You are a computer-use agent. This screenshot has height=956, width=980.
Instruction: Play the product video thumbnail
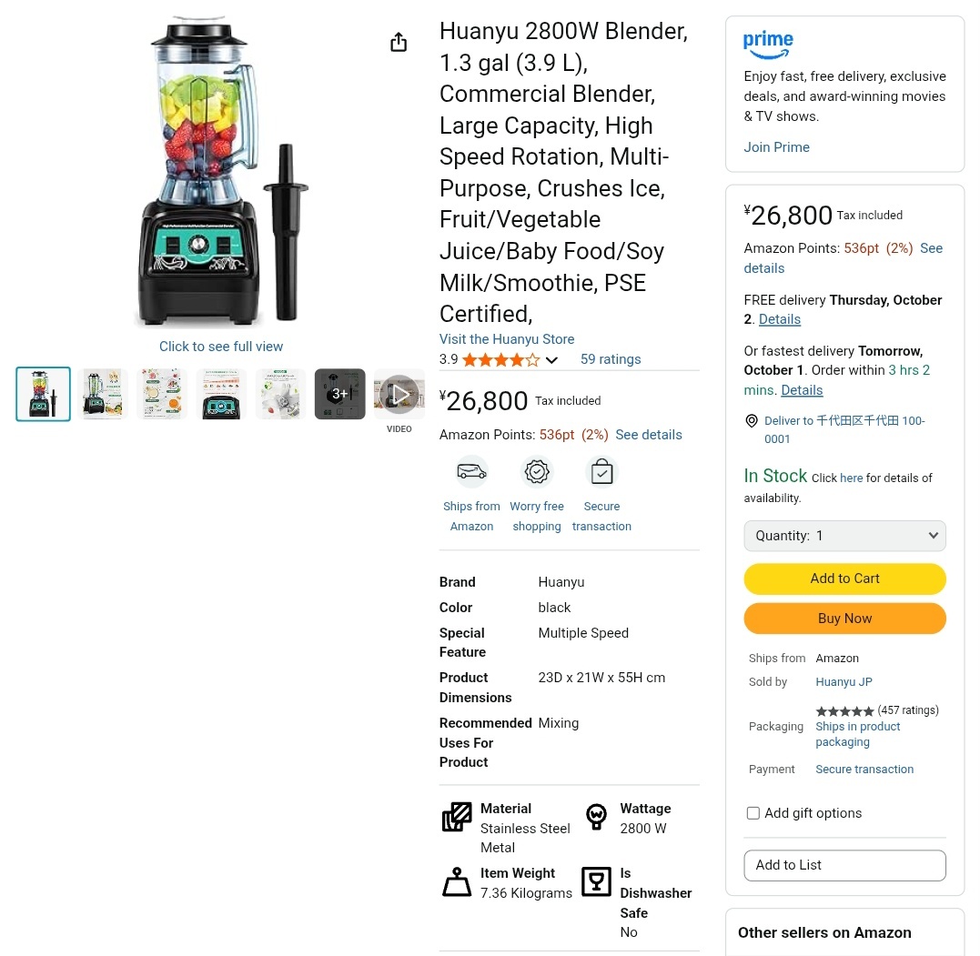(399, 394)
